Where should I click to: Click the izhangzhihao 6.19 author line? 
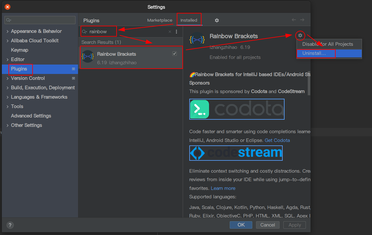[x=230, y=47]
